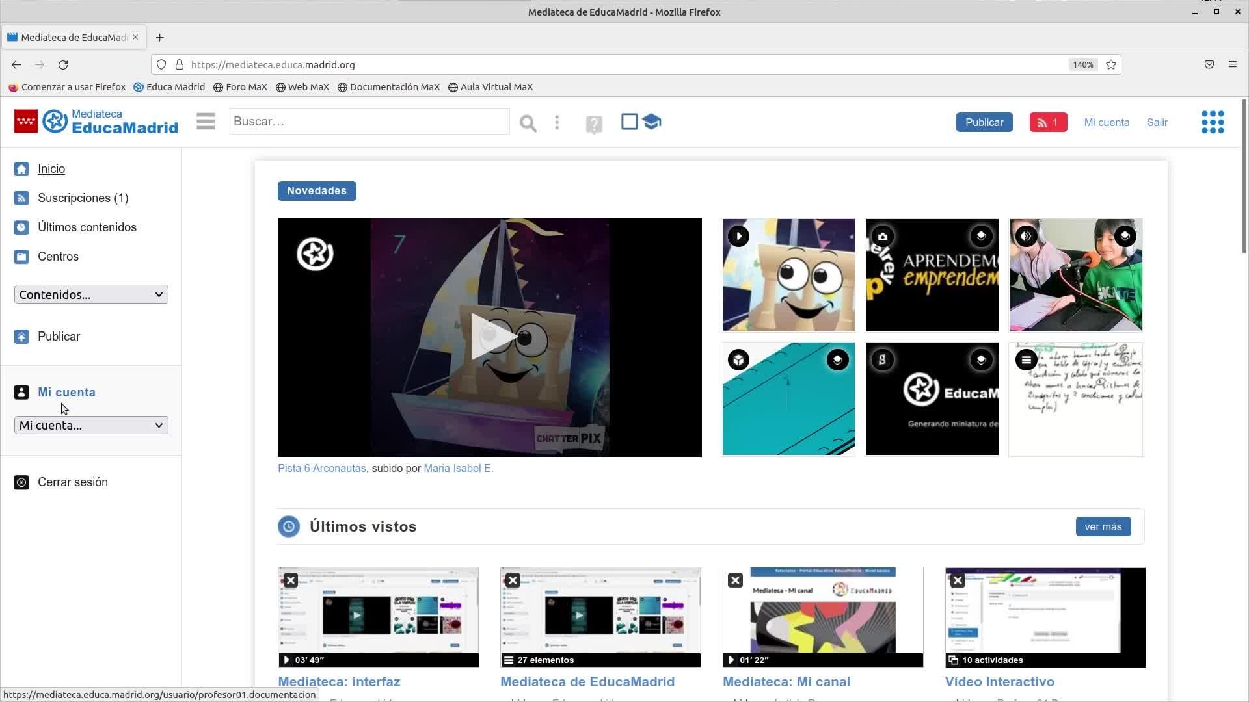The image size is (1249, 702).
Task: Open the blue apps grid icon
Action: click(1212, 122)
